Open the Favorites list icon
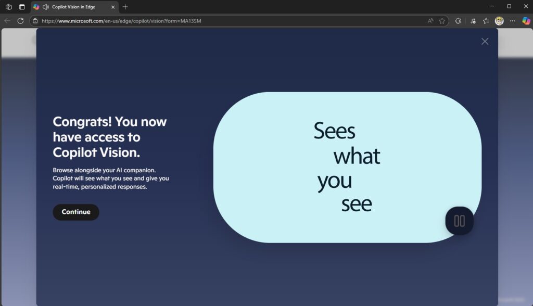Viewport: 533px width, 306px height. [x=486, y=21]
